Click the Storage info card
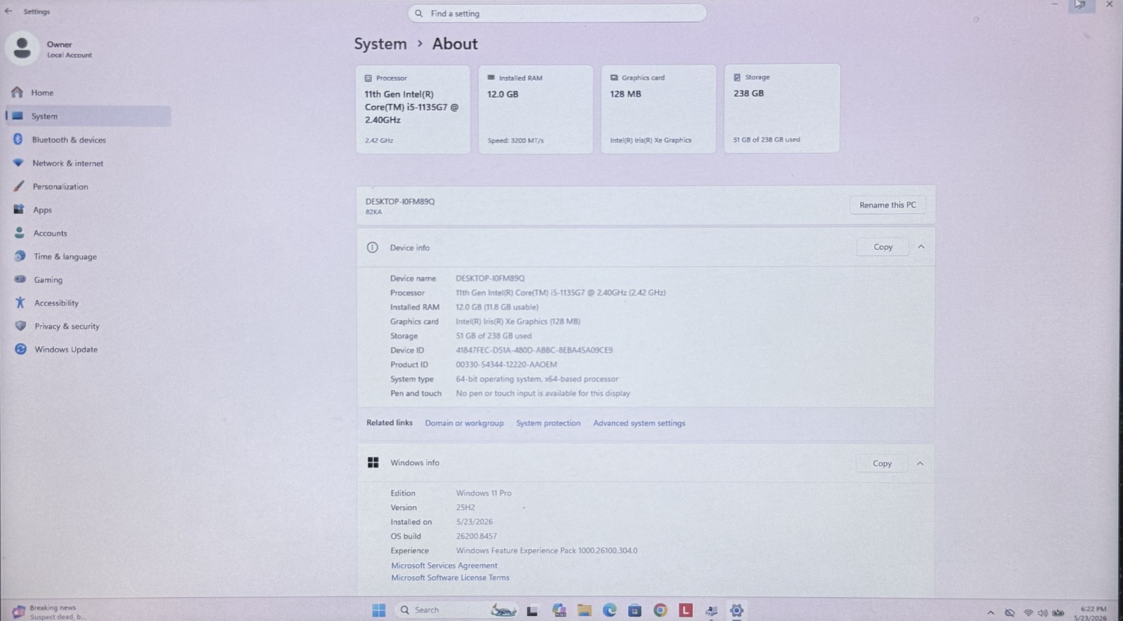Image resolution: width=1123 pixels, height=621 pixels. click(x=782, y=108)
